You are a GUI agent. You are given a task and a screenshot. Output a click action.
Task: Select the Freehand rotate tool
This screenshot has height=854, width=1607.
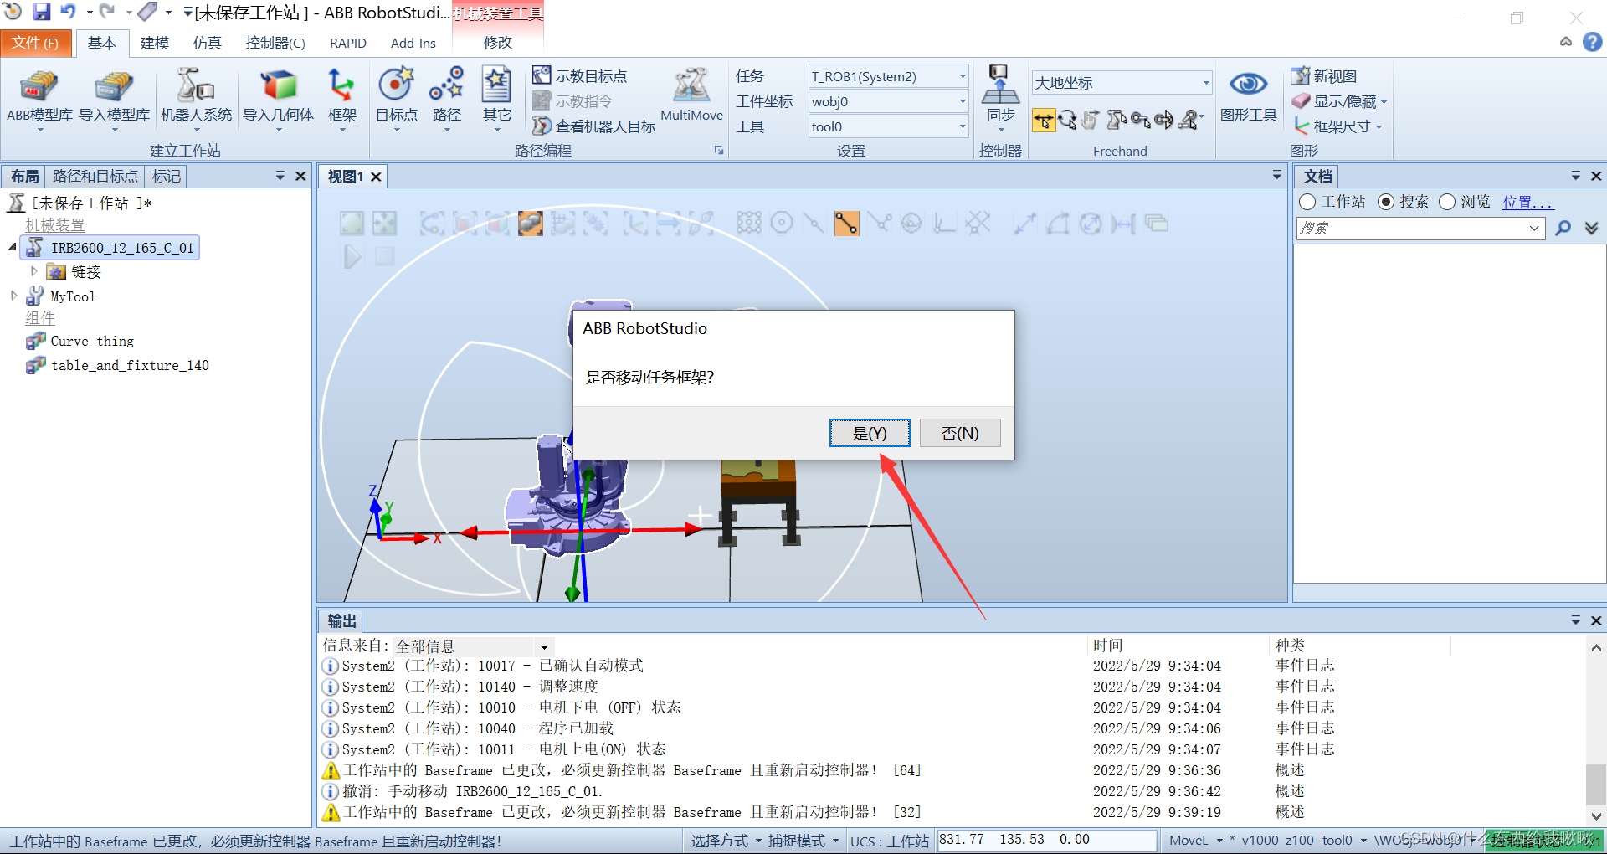pos(1066,121)
